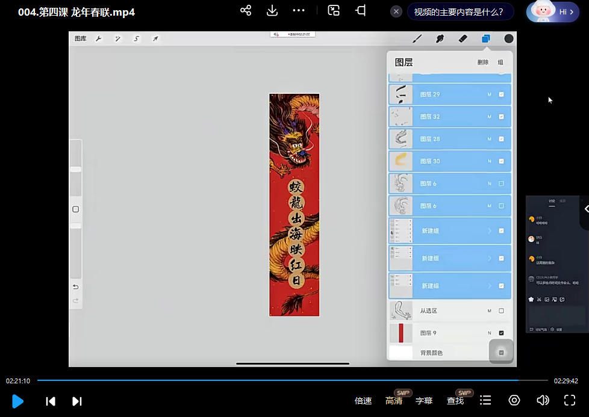Open the playlist icon in player bar
The width and height of the screenshot is (589, 417).
[x=485, y=401]
